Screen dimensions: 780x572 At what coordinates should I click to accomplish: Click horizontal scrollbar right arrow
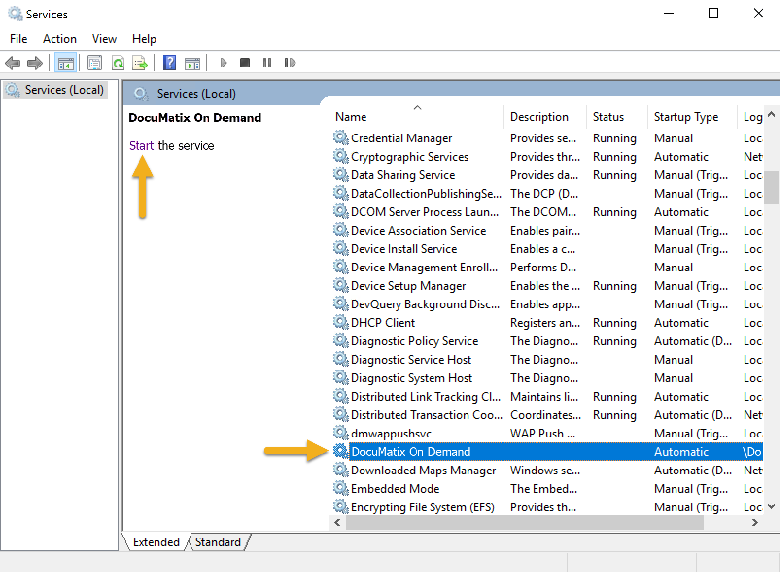(x=755, y=522)
